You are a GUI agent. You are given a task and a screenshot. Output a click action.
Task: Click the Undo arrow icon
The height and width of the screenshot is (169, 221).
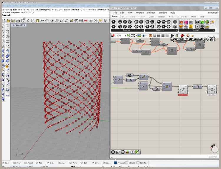click(x=42, y=21)
